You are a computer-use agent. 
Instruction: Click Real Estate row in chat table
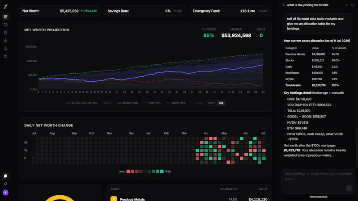point(317,73)
